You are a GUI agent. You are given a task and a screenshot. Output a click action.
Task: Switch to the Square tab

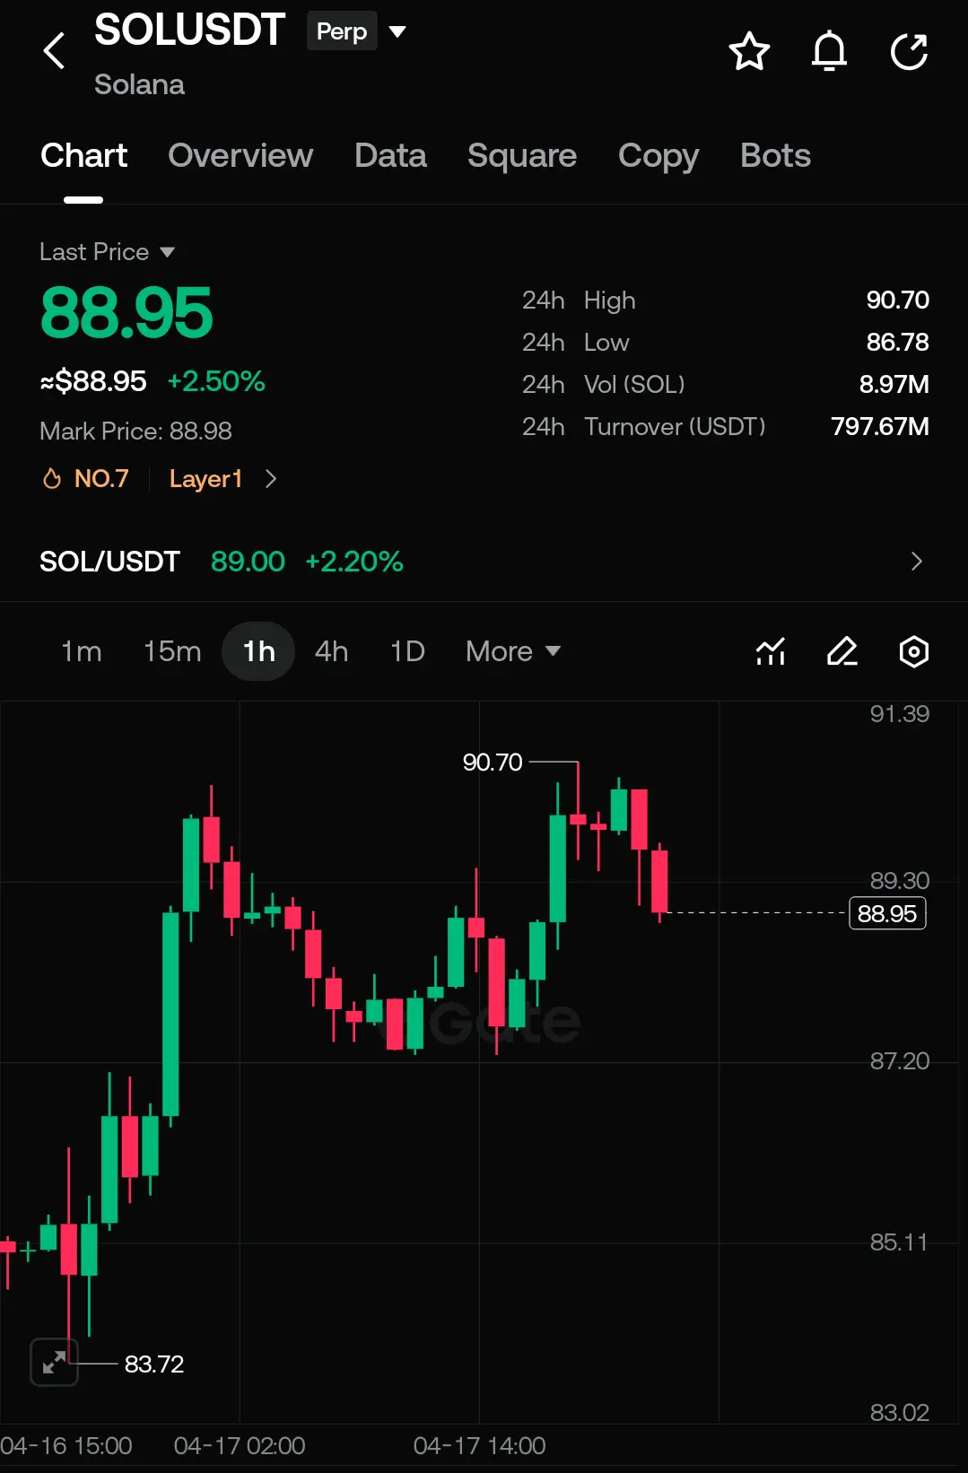(x=522, y=156)
